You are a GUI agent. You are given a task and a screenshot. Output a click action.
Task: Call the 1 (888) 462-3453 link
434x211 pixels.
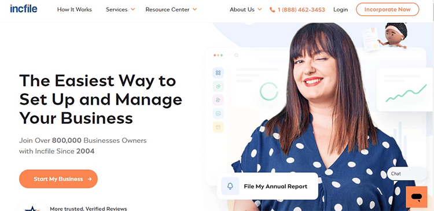(x=301, y=10)
